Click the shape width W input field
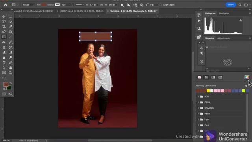The height and width of the screenshot is (142, 252). [93, 5]
